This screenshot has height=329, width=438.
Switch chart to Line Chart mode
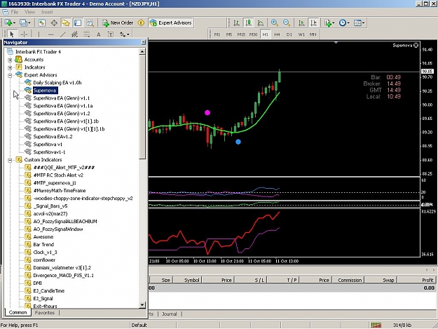tap(260, 22)
